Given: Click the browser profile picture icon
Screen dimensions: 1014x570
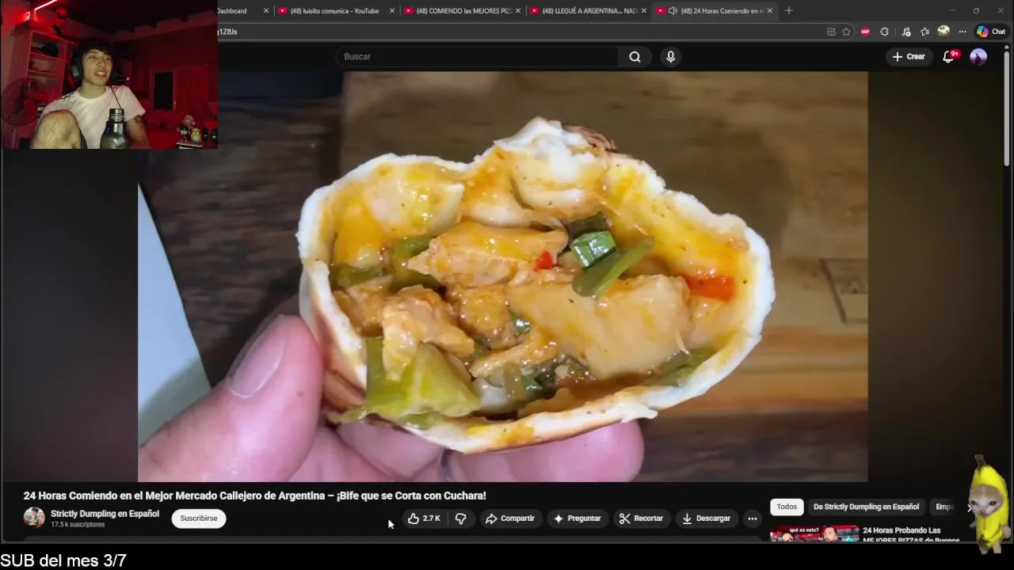Looking at the screenshot, I should coord(943,32).
